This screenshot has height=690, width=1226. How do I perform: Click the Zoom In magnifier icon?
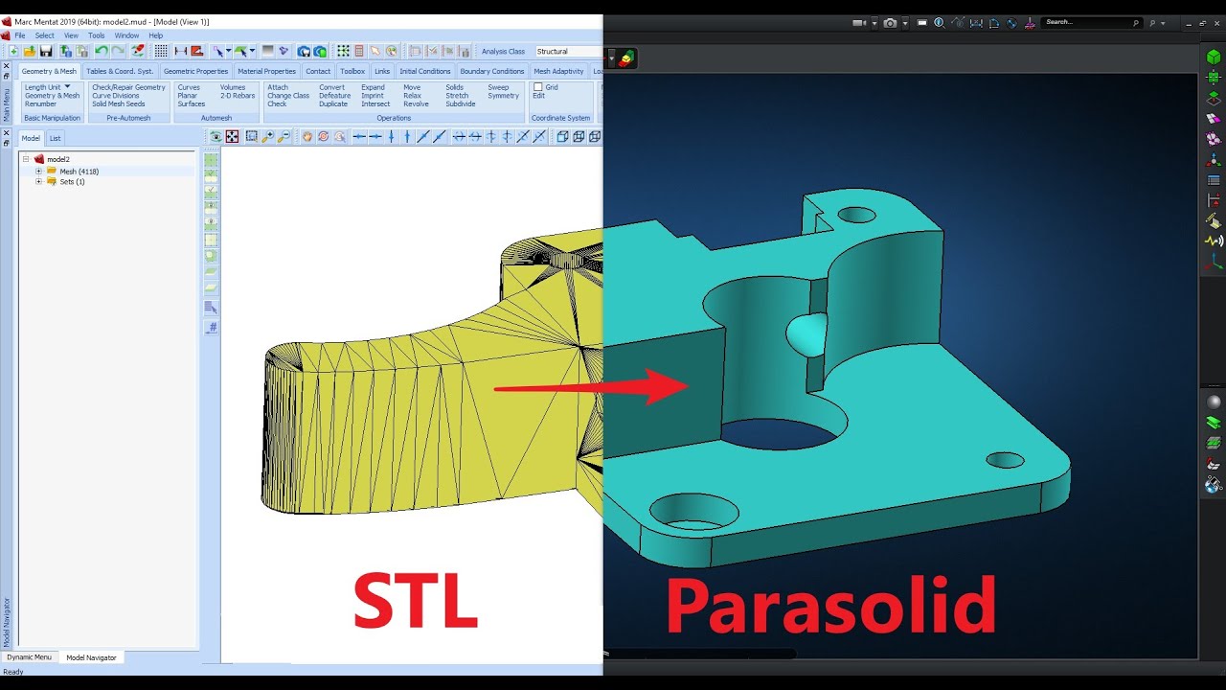[267, 137]
